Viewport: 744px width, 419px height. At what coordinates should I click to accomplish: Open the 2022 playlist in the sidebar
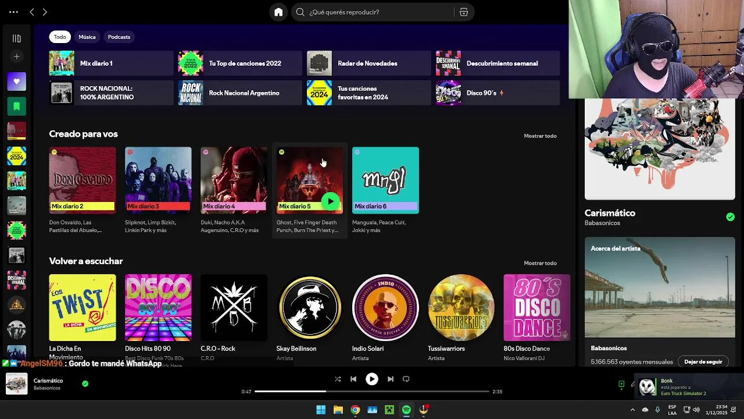16,230
